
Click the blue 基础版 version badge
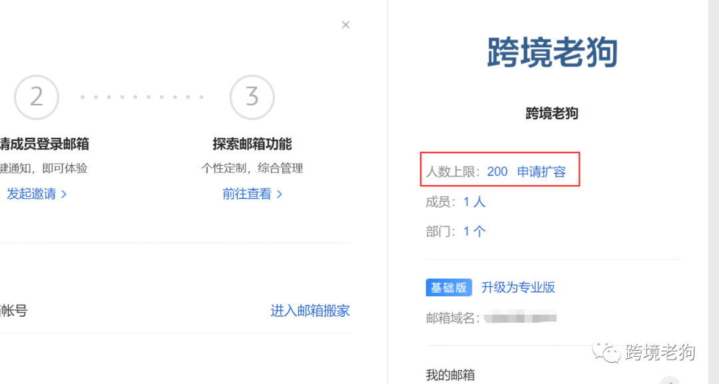(449, 287)
